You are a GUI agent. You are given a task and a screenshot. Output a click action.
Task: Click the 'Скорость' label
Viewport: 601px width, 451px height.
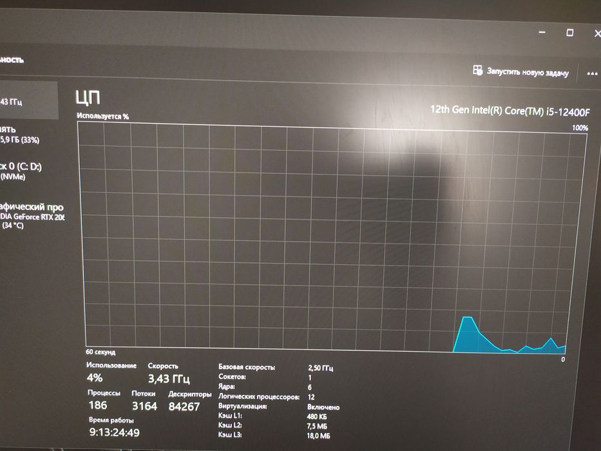[x=163, y=366]
